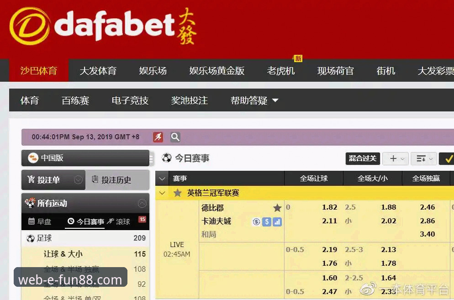Click the 所有运动 sports icon
454x300 pixels.
click(x=30, y=203)
